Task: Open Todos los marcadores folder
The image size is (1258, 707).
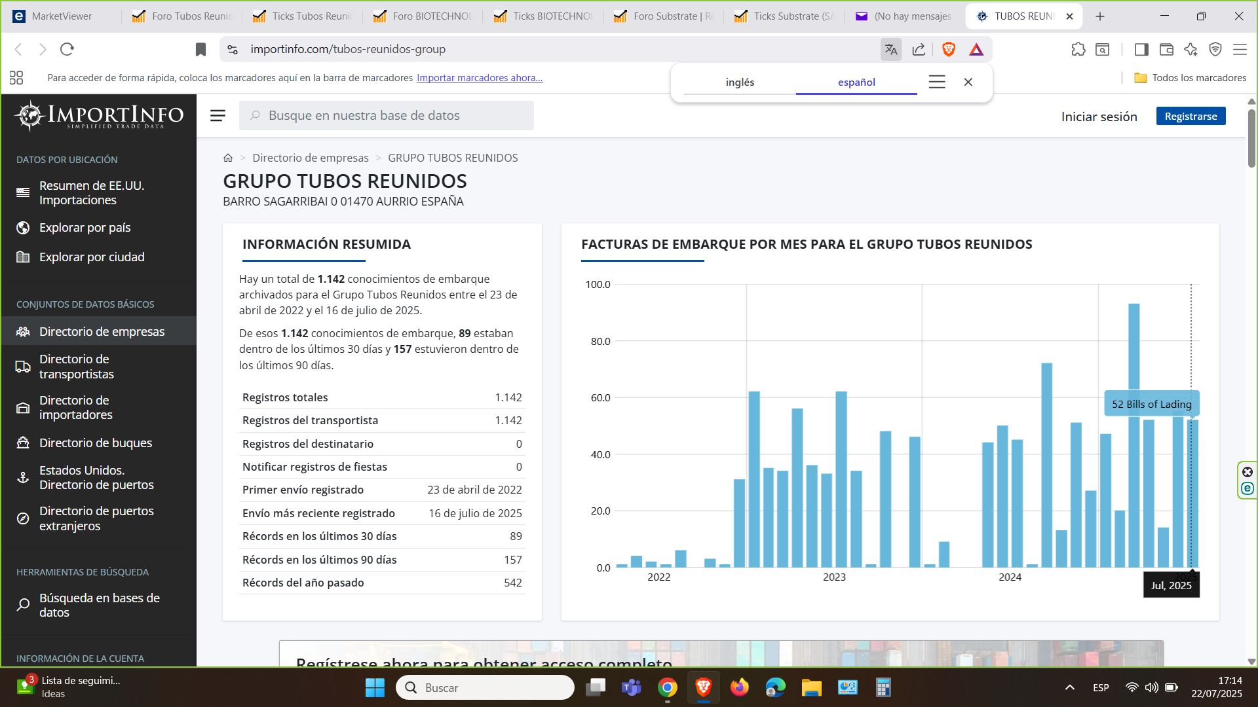Action: click(1191, 78)
